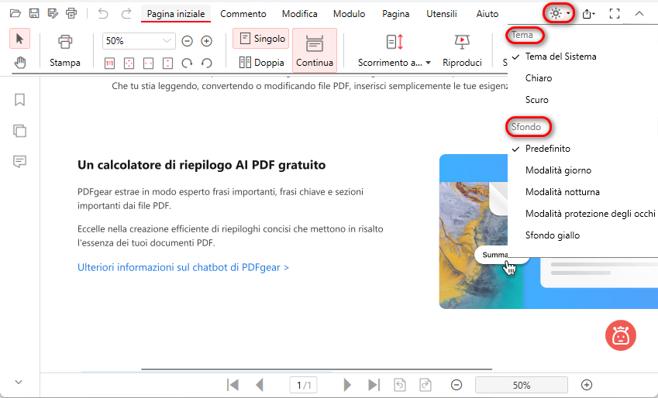Click Riproduci to start presentation
Screen dimensions: 658x398
462,50
